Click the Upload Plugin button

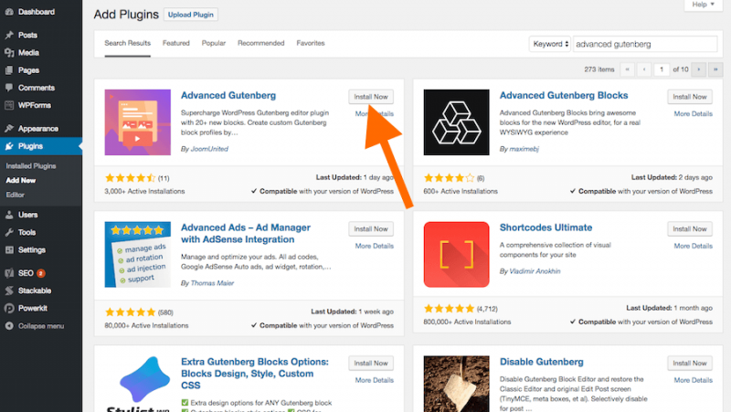(x=191, y=15)
